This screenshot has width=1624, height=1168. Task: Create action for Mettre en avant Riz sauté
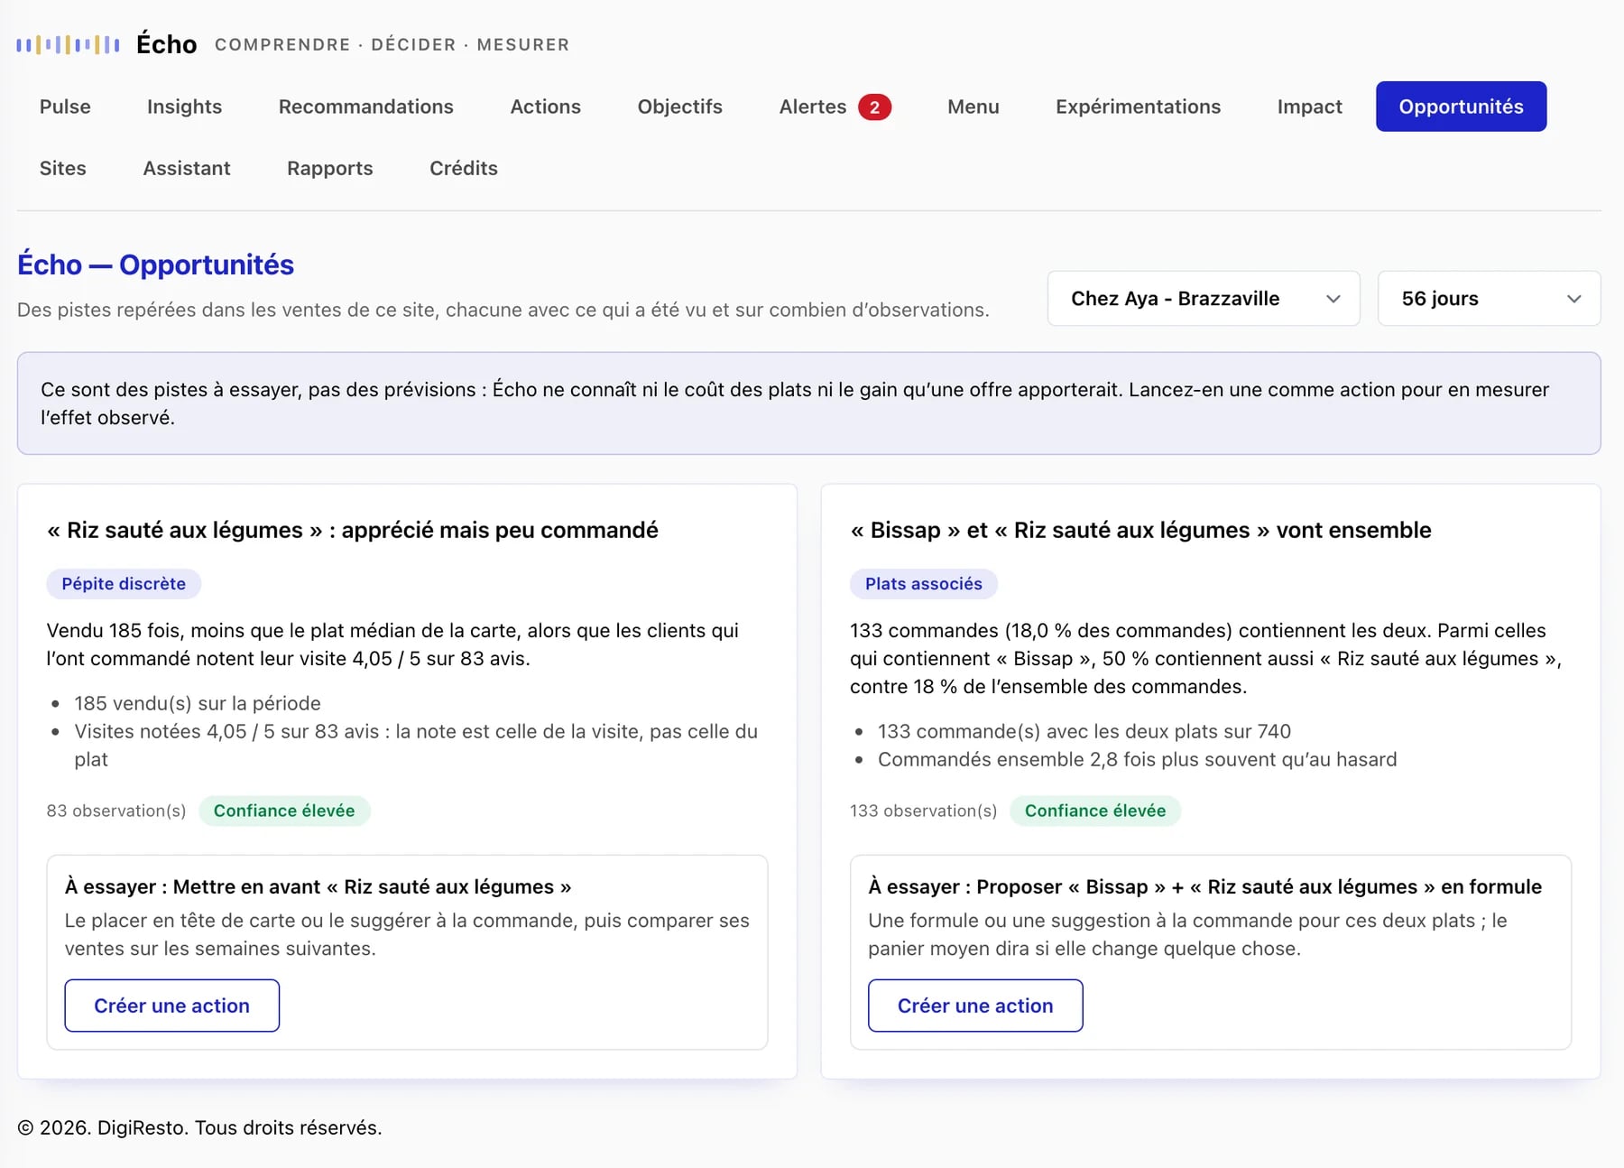[x=171, y=1006]
